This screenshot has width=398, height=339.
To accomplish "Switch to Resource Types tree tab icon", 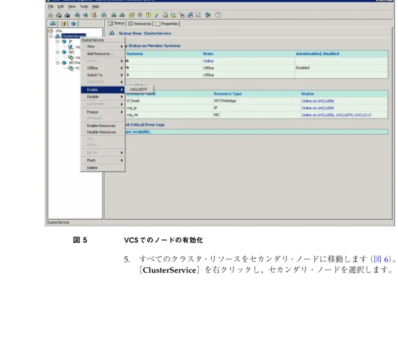I will tap(74, 24).
